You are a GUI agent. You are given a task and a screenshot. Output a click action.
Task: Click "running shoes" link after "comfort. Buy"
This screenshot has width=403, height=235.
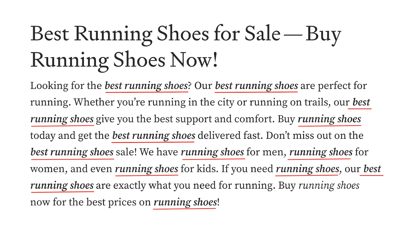[x=329, y=119]
